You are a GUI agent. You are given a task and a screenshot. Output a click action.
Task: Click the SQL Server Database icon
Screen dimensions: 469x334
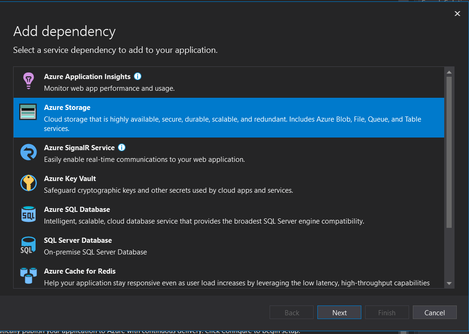point(29,245)
